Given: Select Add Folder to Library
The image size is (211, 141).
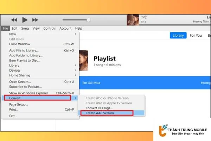Looking at the screenshot, I should (40, 55).
